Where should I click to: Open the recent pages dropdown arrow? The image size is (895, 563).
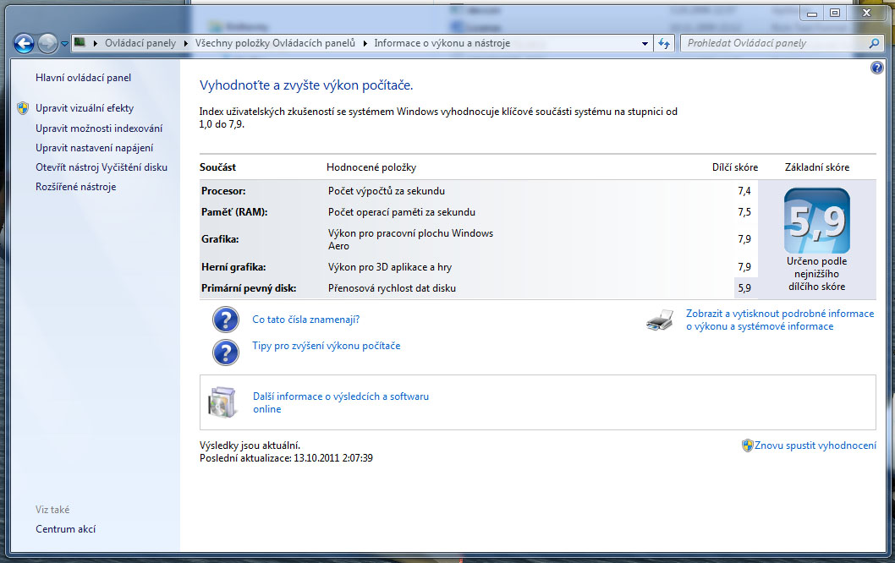[64, 43]
